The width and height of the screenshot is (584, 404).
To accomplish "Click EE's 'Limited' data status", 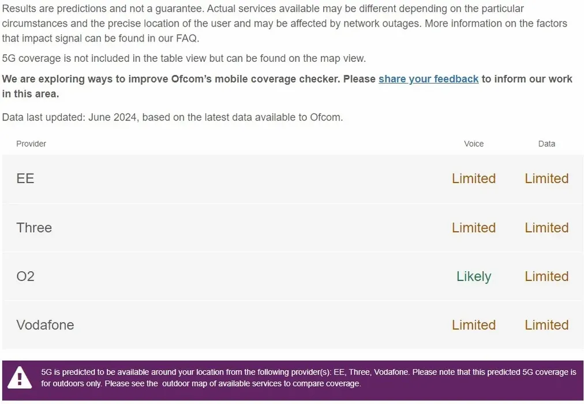I will tap(546, 179).
